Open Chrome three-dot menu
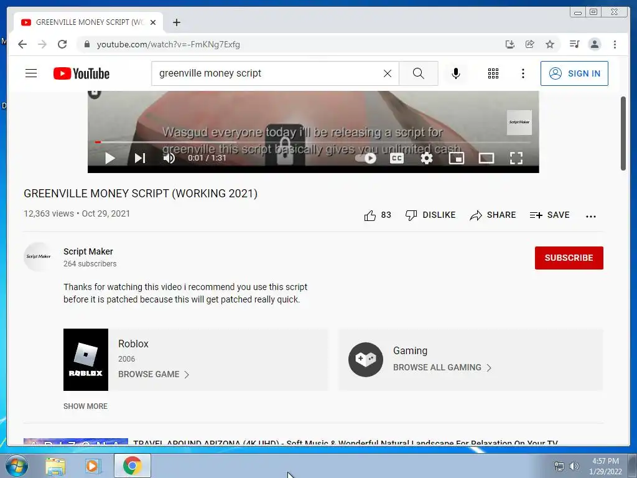This screenshot has width=637, height=478. click(x=615, y=44)
